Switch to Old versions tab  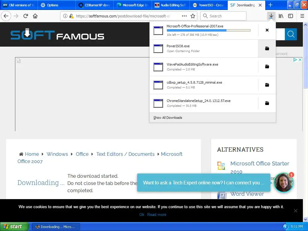click(19, 5)
